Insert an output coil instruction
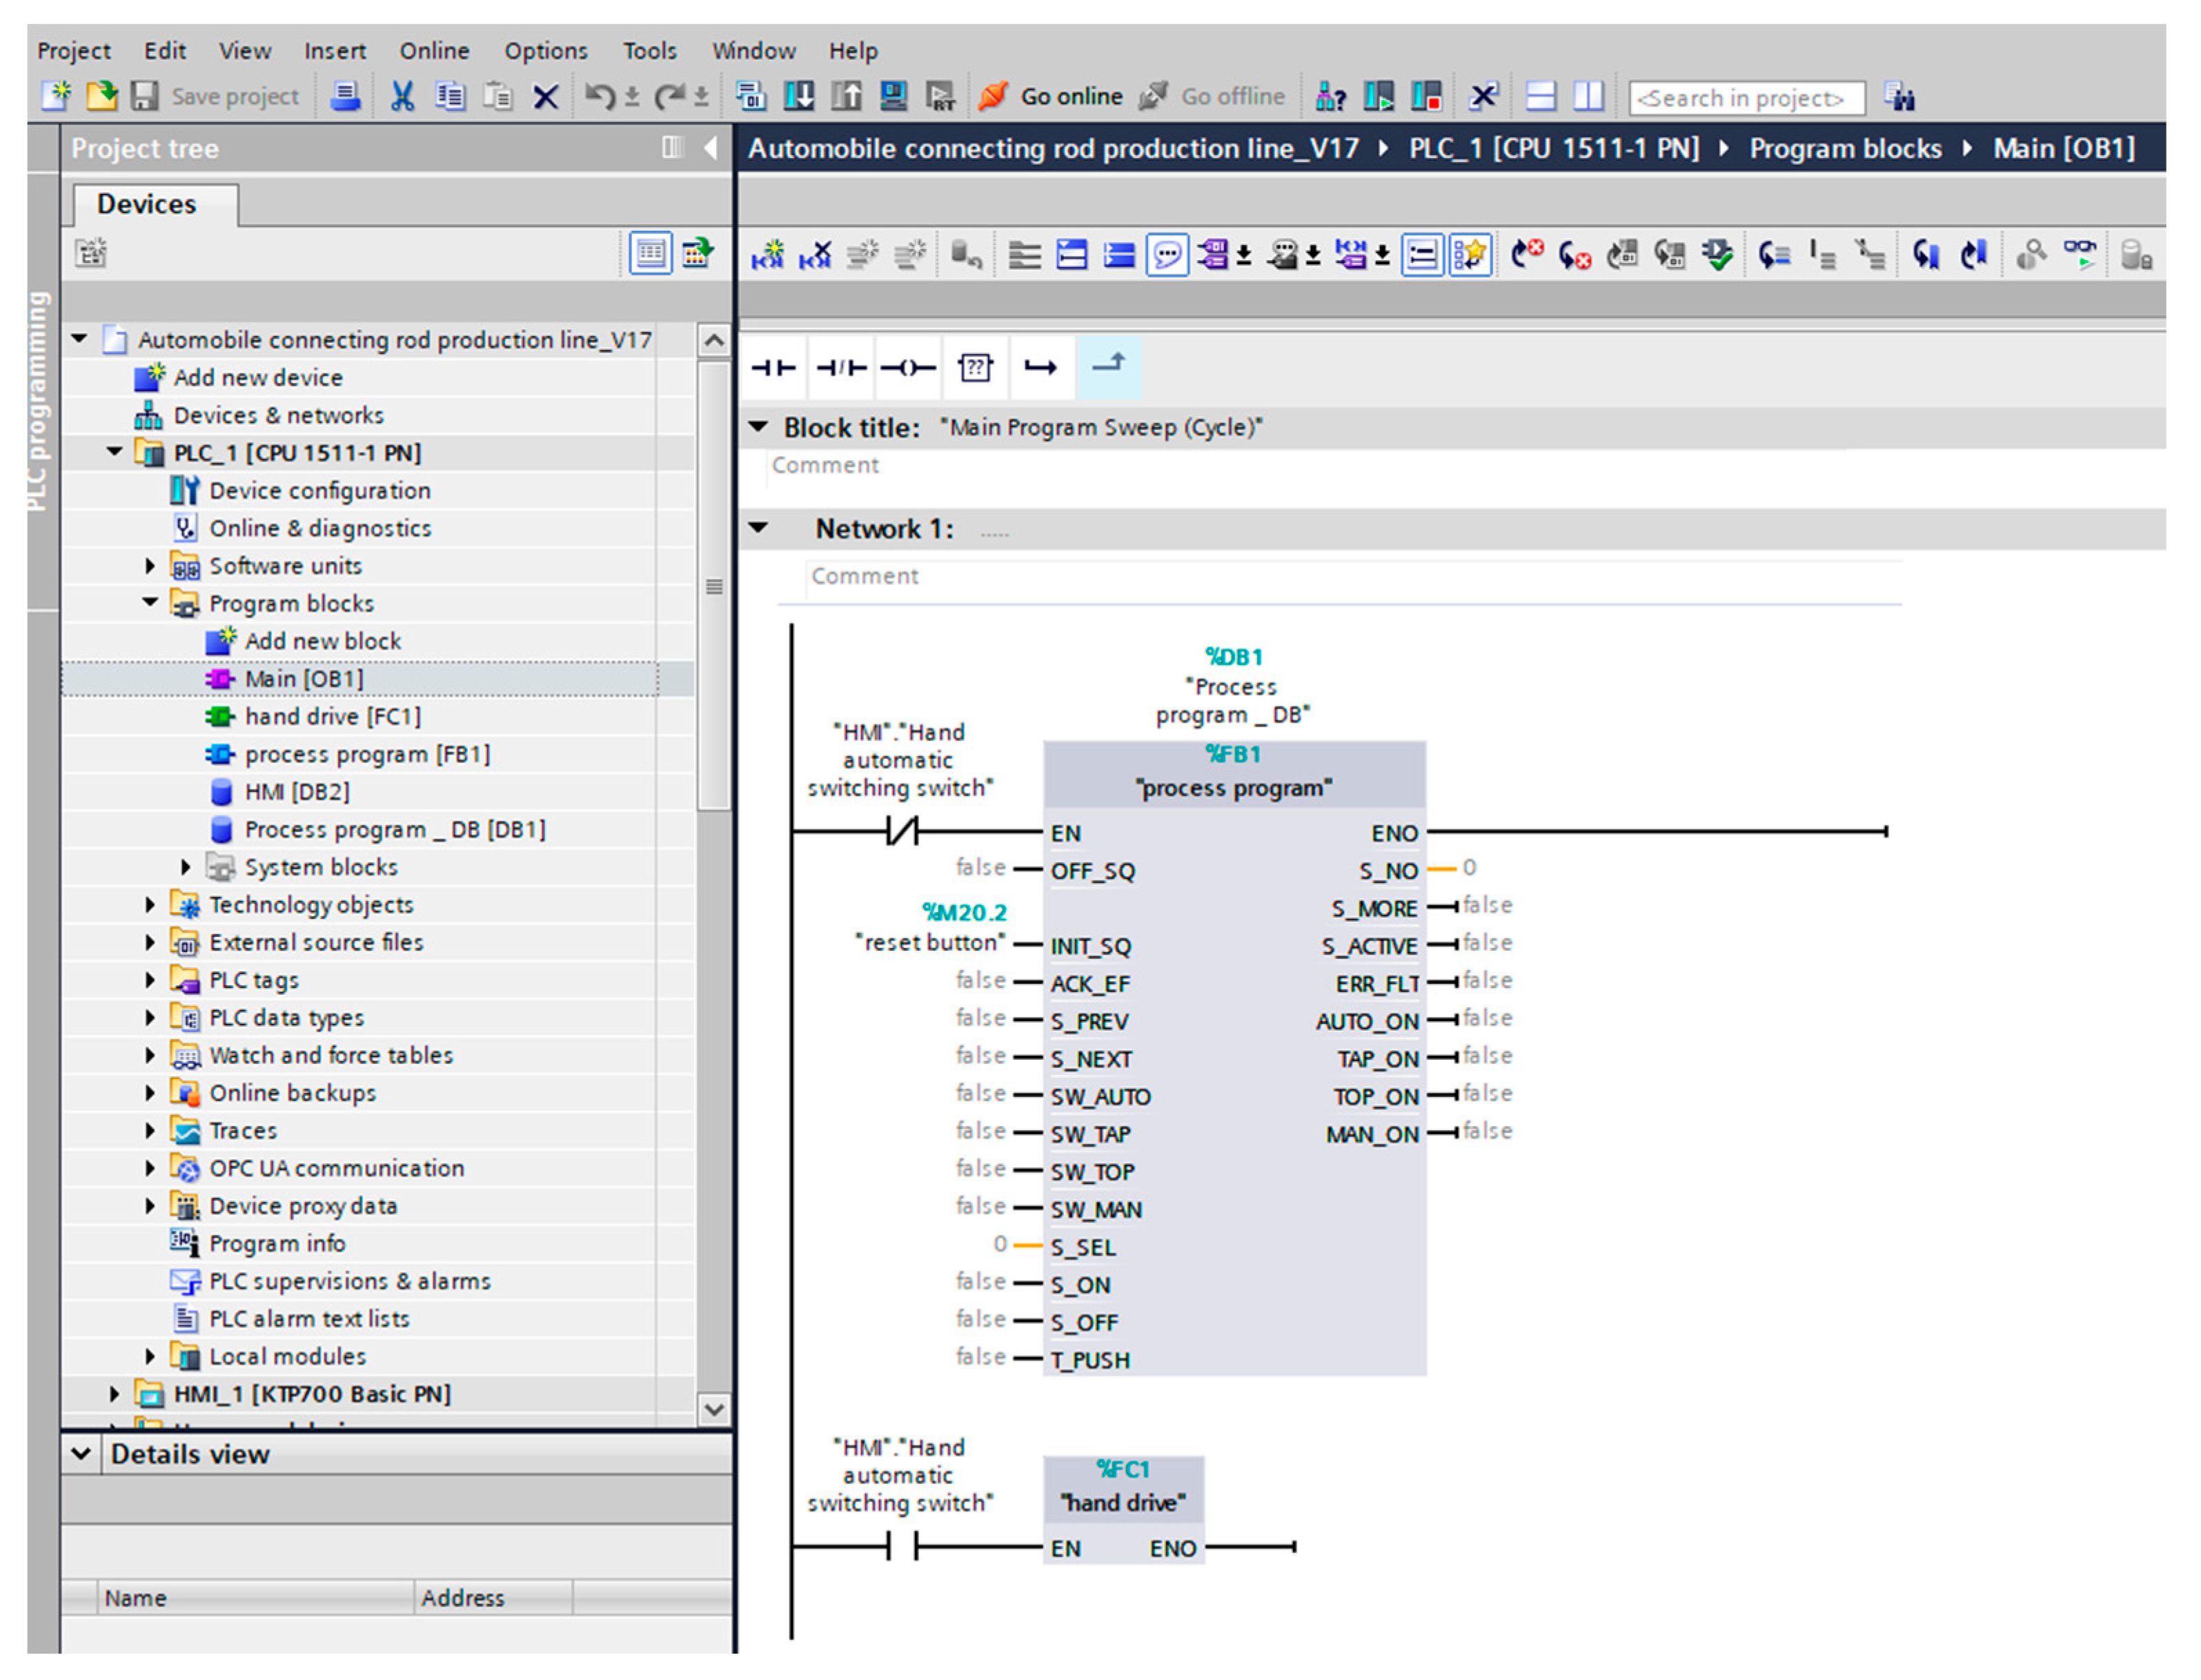Image resolution: width=2201 pixels, height=1680 pixels. 908,368
